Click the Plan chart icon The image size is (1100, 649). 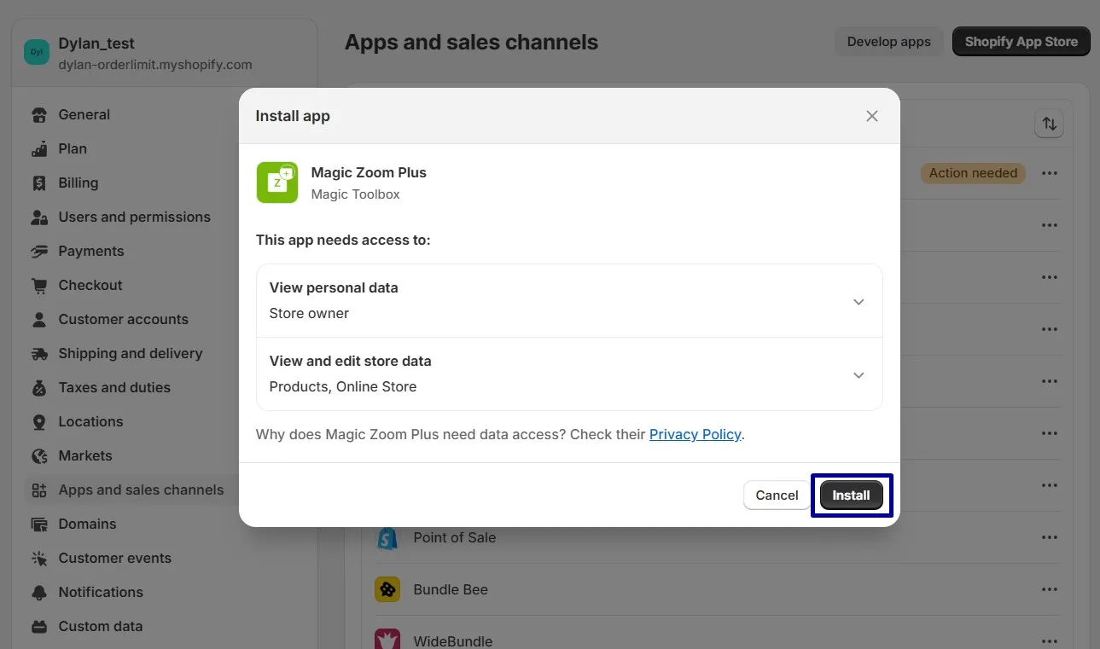point(39,148)
